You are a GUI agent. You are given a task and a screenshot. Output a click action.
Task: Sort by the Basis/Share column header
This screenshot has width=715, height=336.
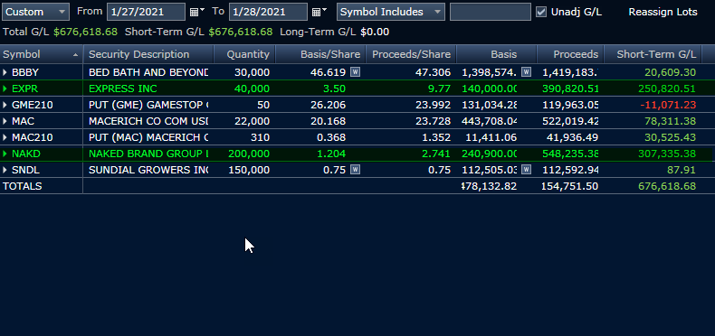pos(320,54)
